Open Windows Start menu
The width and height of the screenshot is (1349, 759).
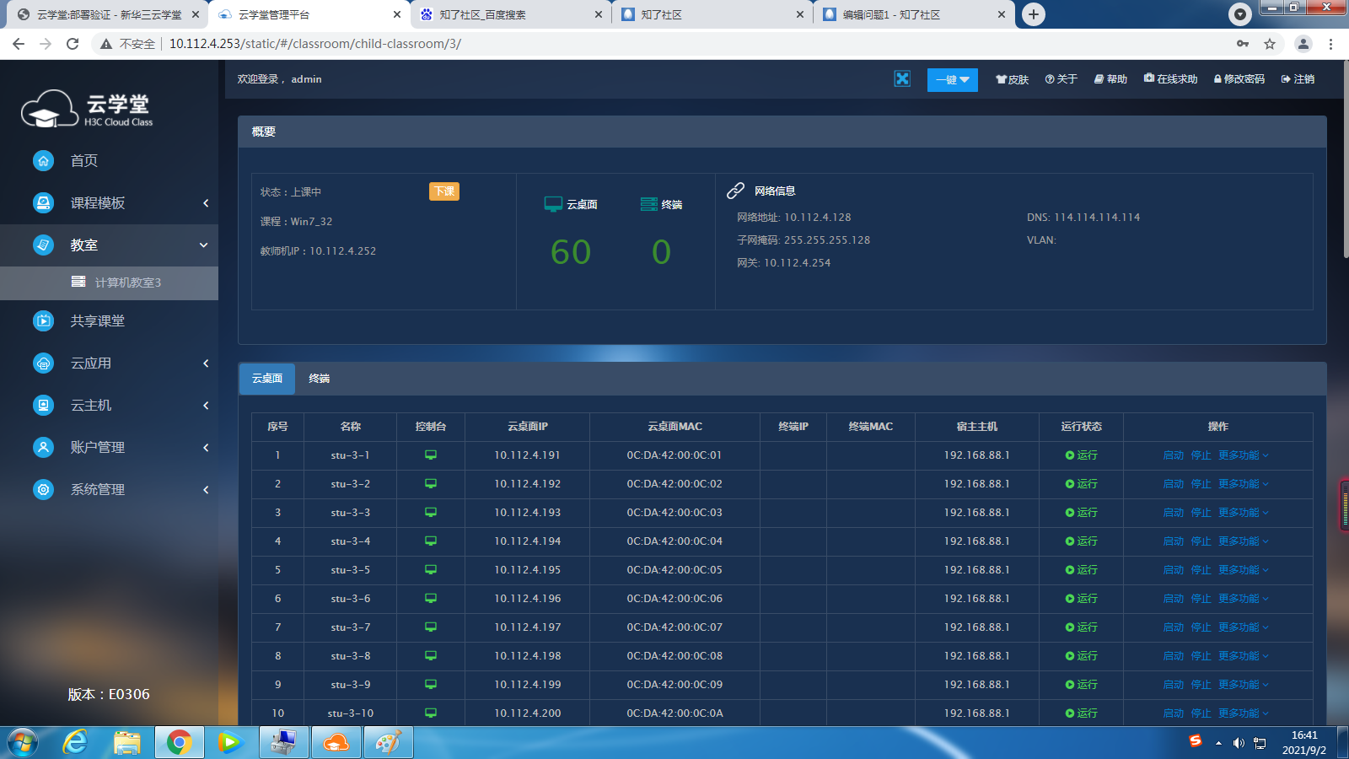pyautogui.click(x=23, y=742)
